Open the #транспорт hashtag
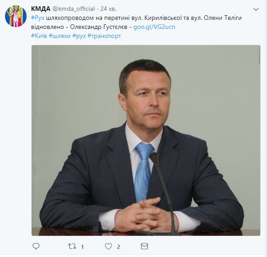 click(104, 36)
